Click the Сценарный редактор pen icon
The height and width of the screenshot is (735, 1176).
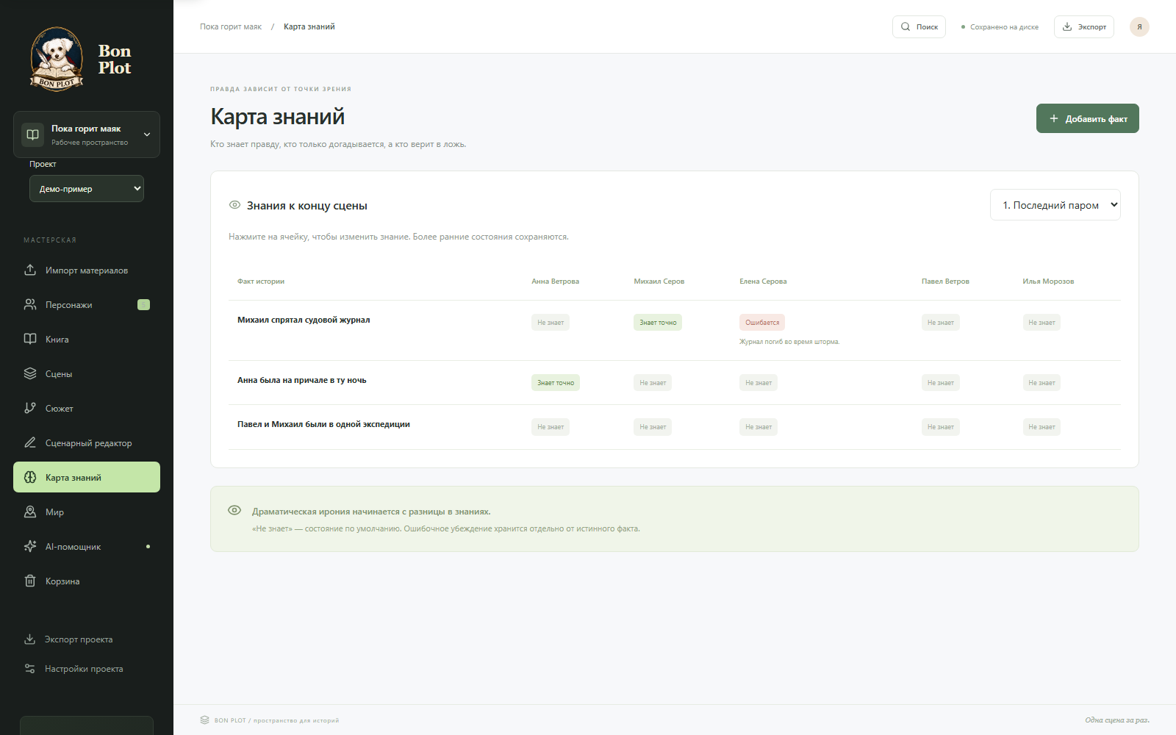tap(30, 442)
